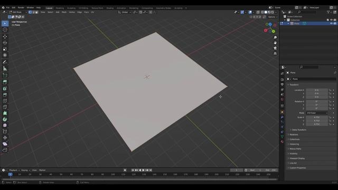Open Global transform orientation dropdown
338x190 pixels.
coord(125,12)
